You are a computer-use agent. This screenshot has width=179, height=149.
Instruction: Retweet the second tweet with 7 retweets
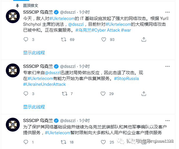[x=65, y=94]
